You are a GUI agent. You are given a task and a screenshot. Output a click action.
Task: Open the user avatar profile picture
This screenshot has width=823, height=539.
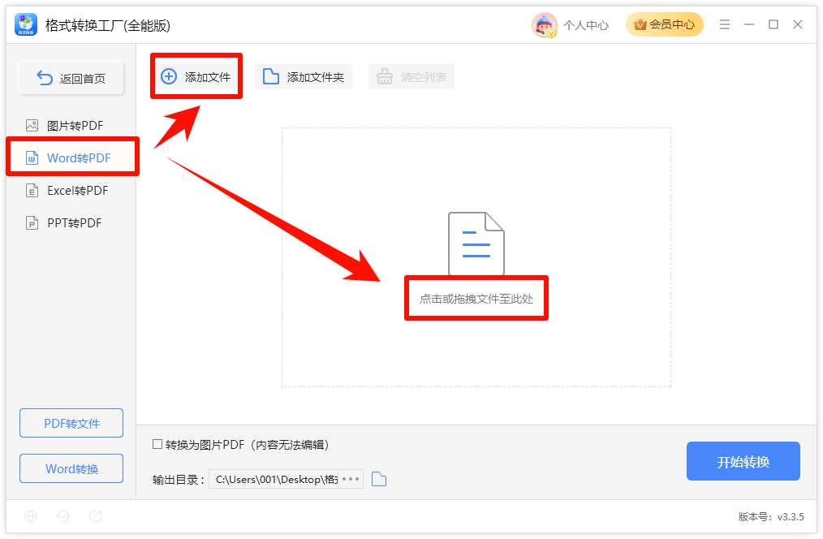[x=545, y=24]
